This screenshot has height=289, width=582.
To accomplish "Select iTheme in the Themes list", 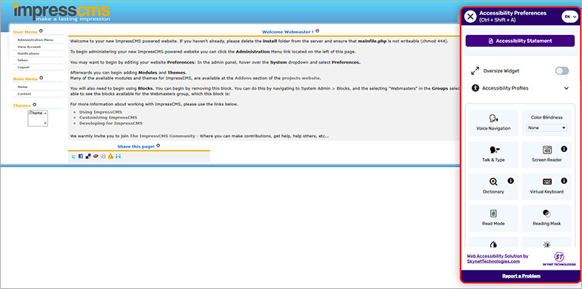I will 36,113.
